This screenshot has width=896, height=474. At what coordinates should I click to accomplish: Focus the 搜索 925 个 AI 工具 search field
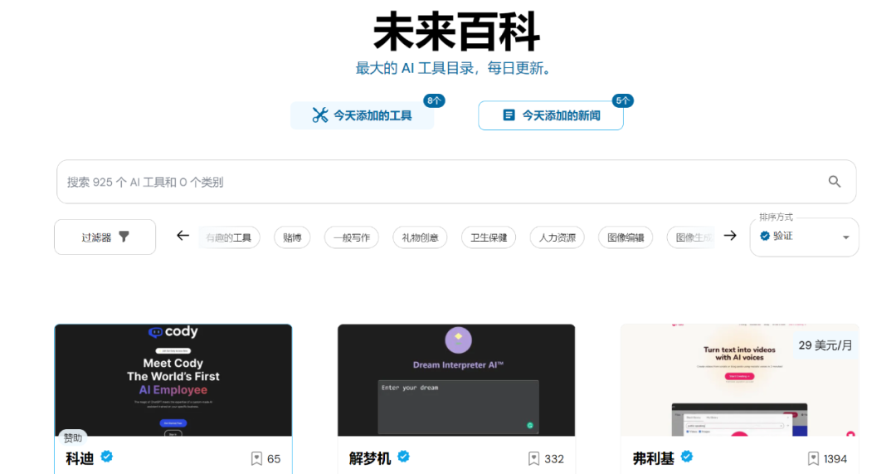click(456, 182)
